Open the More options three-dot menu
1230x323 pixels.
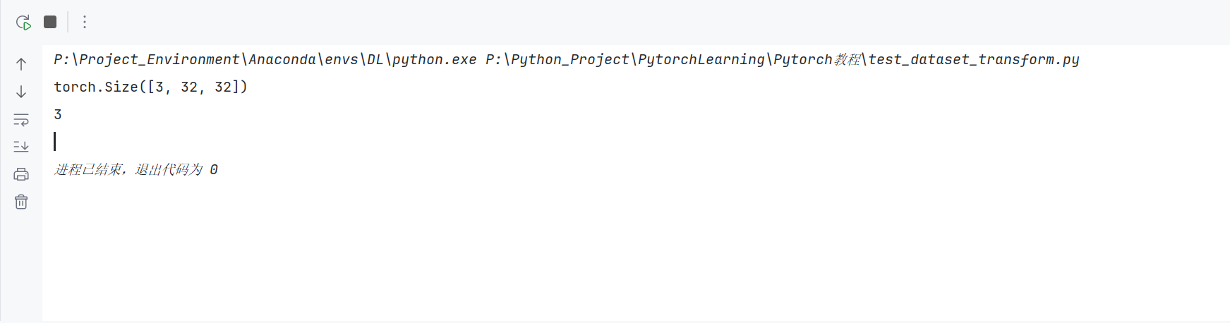[85, 22]
